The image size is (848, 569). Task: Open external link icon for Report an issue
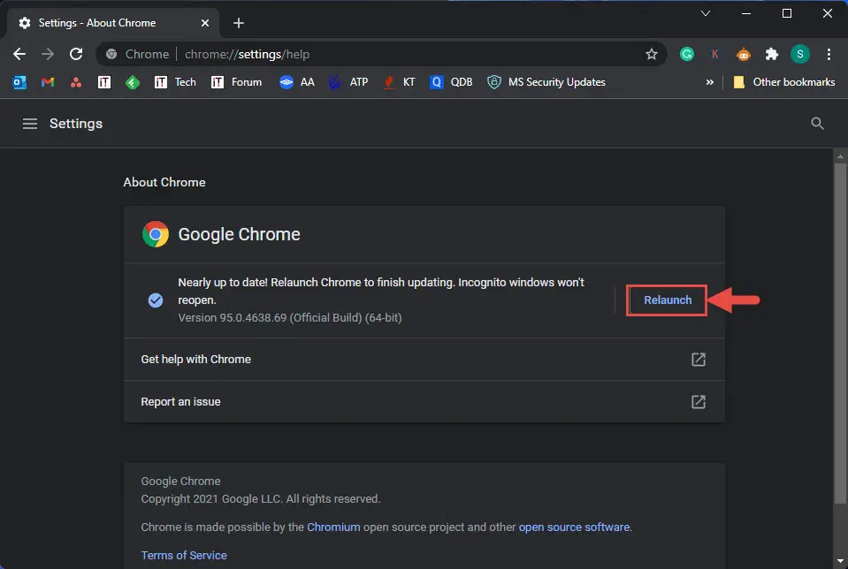699,402
